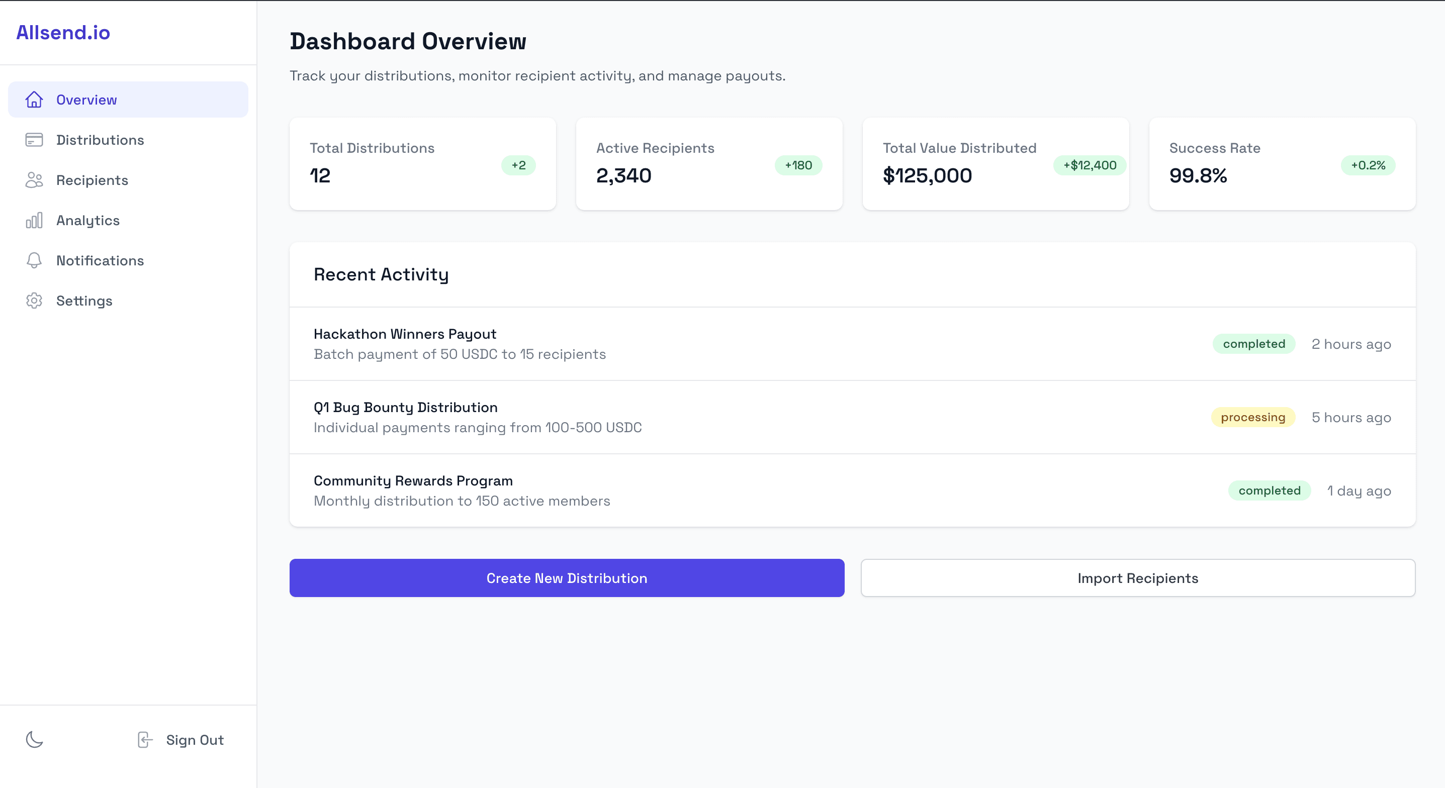Image resolution: width=1445 pixels, height=788 pixels.
Task: Select the home icon for Overview
Action: click(34, 100)
